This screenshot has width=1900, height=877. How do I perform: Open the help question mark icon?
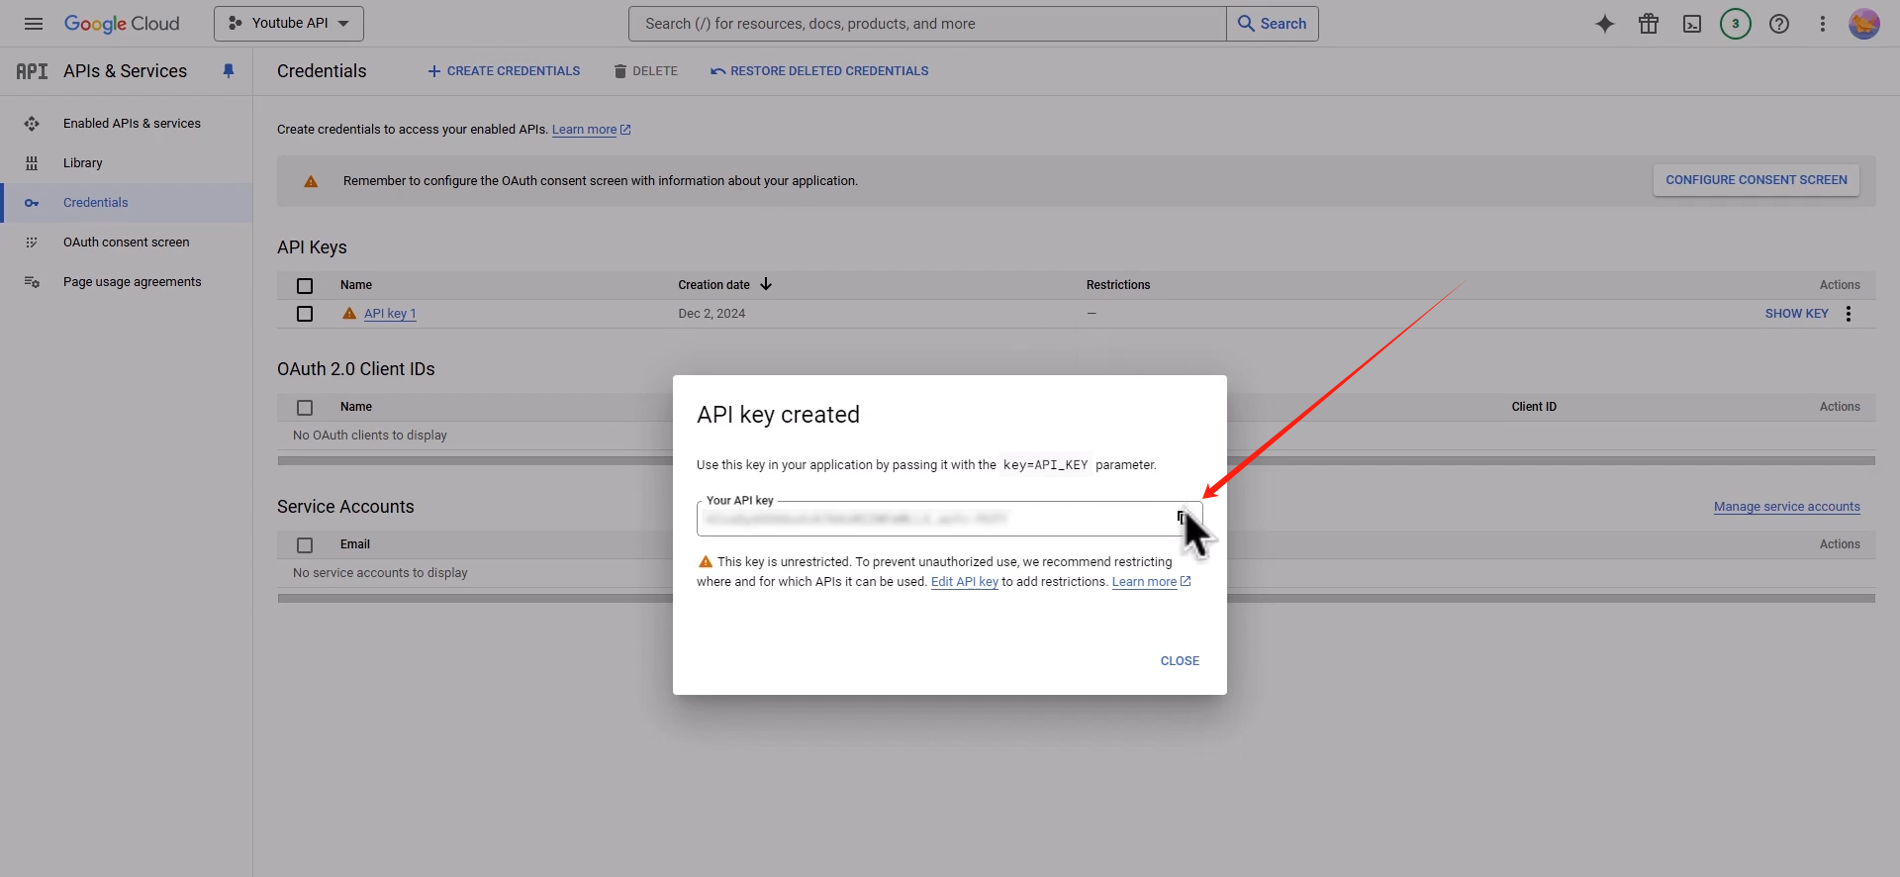(1778, 24)
